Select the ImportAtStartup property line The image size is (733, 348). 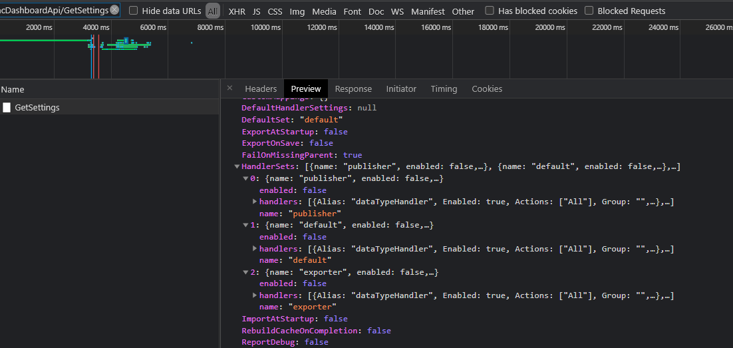coord(295,319)
